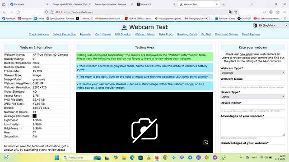Click the tracking protection shield icon
This screenshot has height=162, width=289.
pyautogui.click(x=47, y=12)
